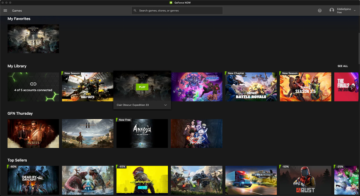Viewport: 360px width, 196px height.
Task: Click the green PLAY button
Action: 142,87
